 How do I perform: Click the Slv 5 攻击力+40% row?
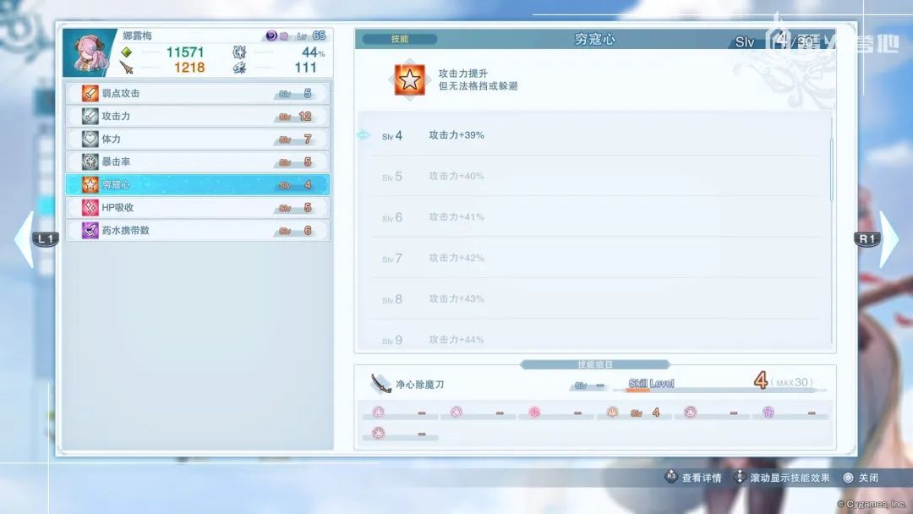point(594,176)
